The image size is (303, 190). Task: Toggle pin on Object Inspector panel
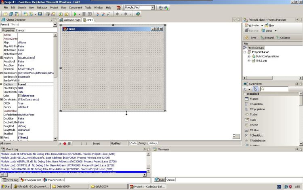click(51, 20)
